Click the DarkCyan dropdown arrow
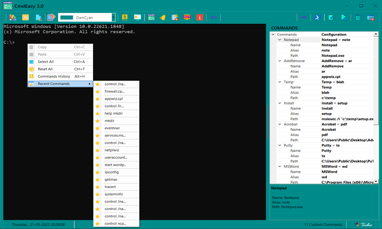 [x=113, y=18]
